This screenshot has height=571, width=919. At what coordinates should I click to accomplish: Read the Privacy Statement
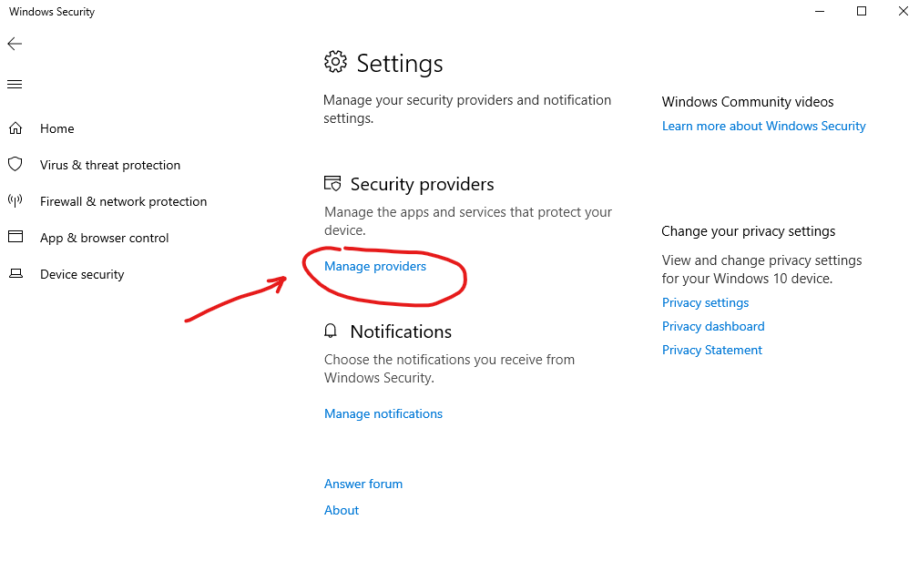[x=711, y=350]
